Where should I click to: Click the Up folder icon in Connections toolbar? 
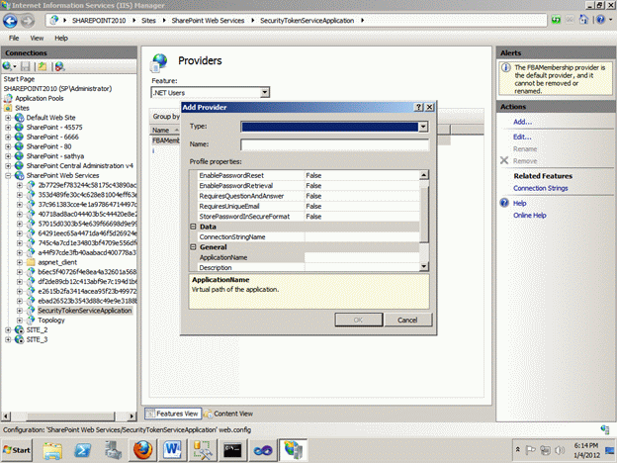[x=43, y=66]
